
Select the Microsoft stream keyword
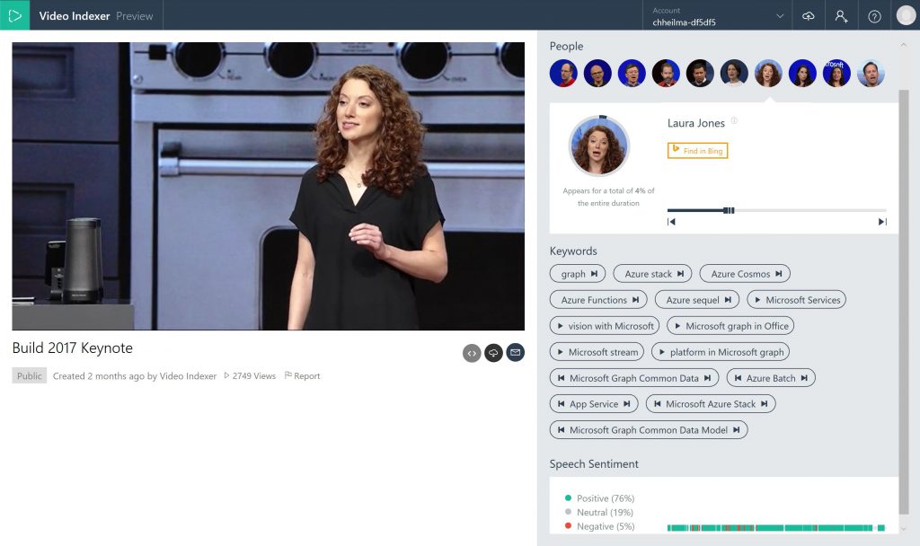(x=597, y=352)
